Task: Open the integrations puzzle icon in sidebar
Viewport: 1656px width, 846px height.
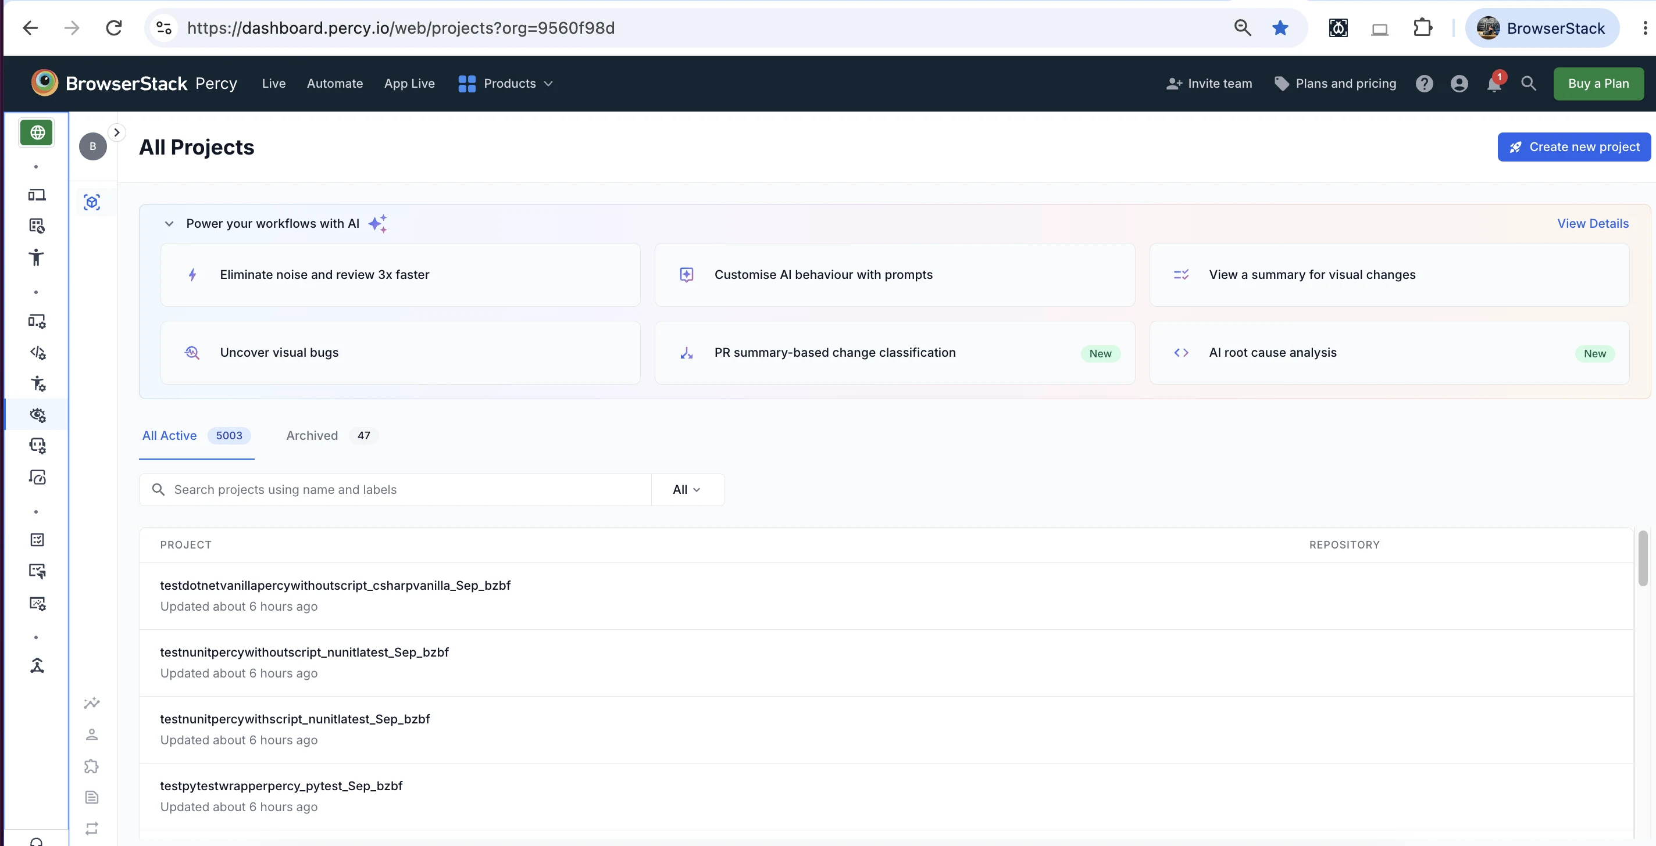Action: click(92, 766)
